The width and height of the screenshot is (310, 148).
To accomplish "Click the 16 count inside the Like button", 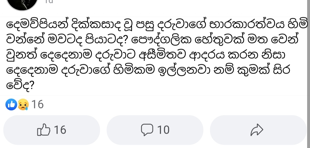I will click(60, 130).
